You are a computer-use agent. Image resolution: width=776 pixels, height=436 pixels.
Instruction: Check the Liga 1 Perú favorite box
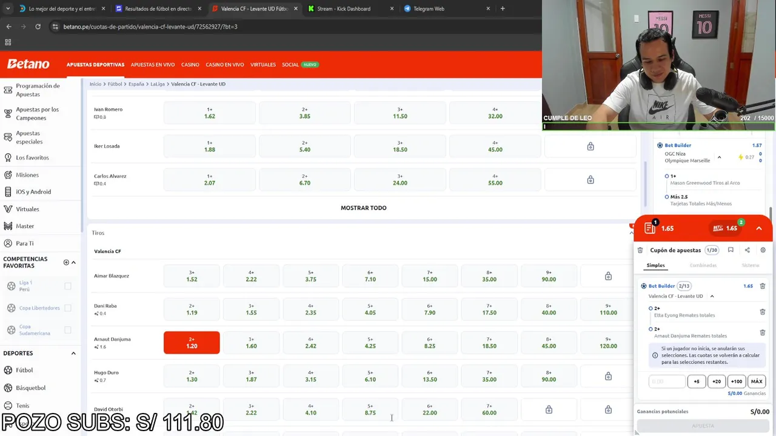(68, 286)
